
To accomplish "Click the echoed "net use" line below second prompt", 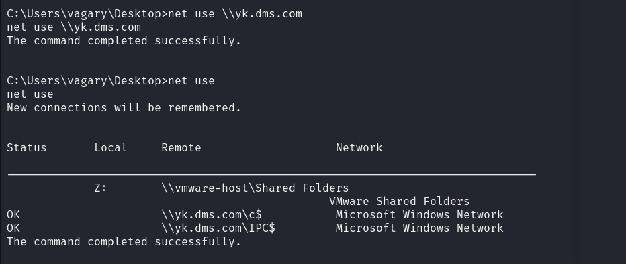I will pos(30,94).
